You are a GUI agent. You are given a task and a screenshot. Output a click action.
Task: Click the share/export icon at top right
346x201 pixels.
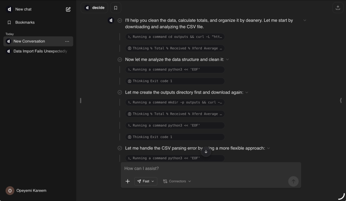coord(338,8)
